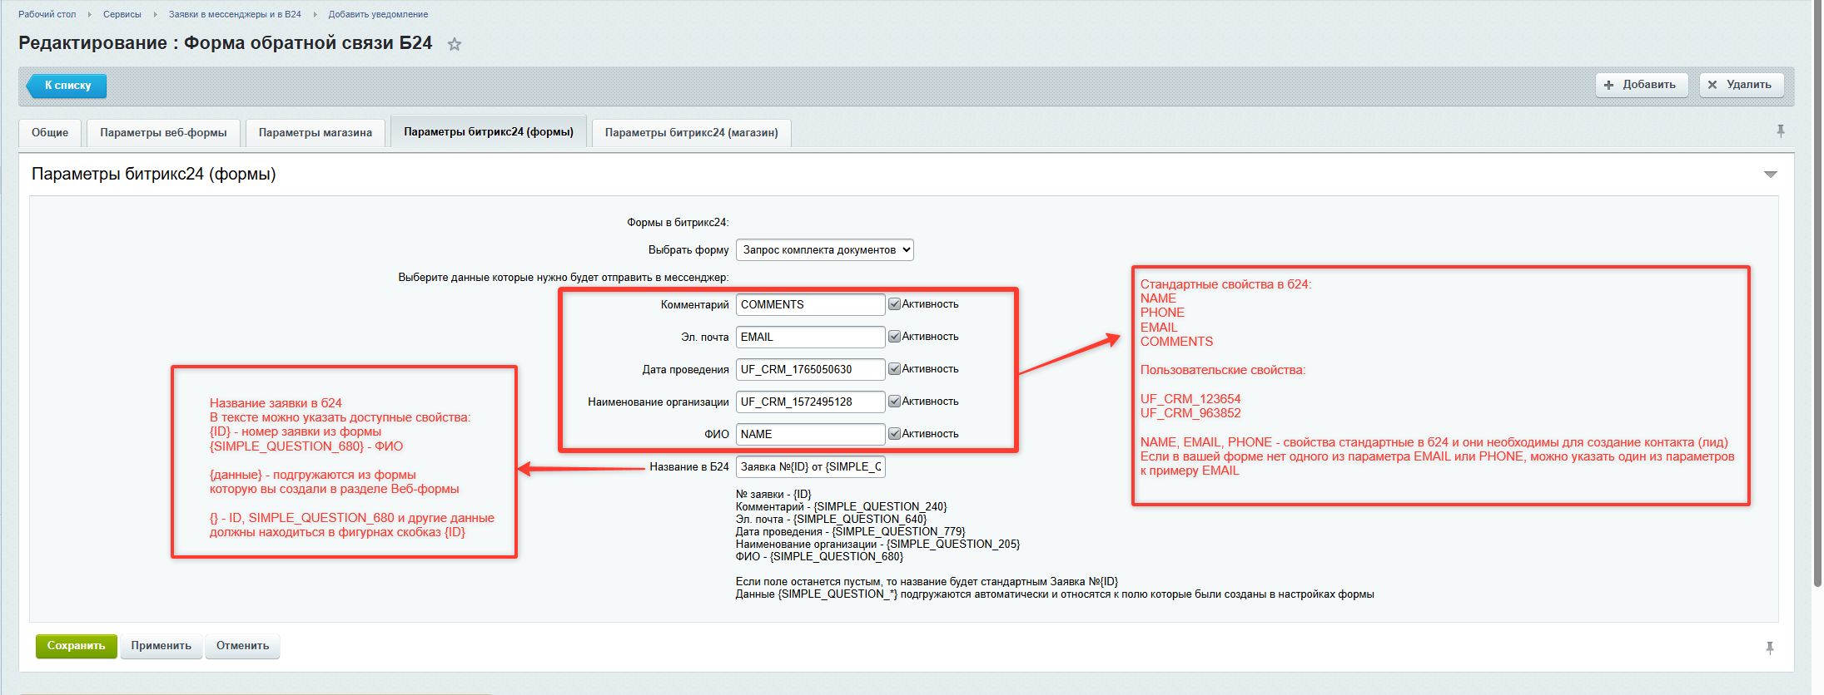Open the Параметры веб-формы tab

tap(163, 133)
